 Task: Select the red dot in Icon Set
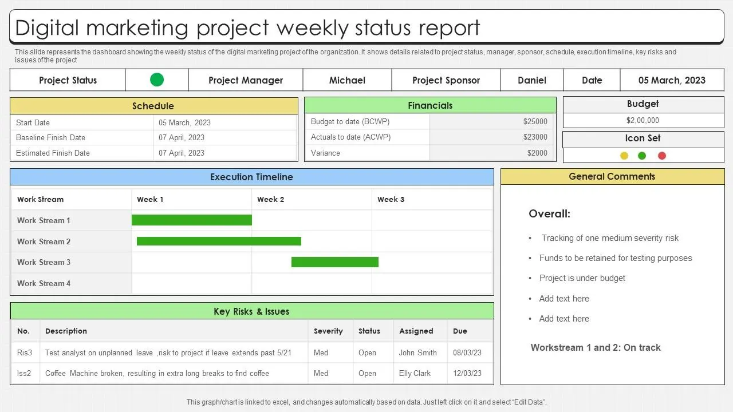pyautogui.click(x=662, y=156)
